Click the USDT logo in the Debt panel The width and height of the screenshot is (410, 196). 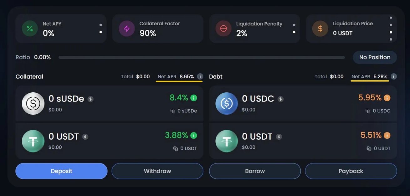click(x=226, y=141)
